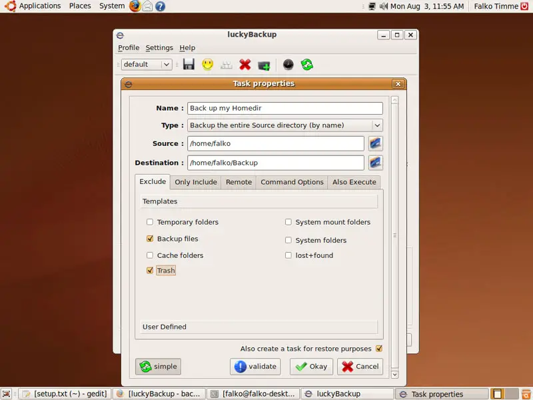Check the System folders exclusion
This screenshot has width=533, height=400.
point(288,240)
